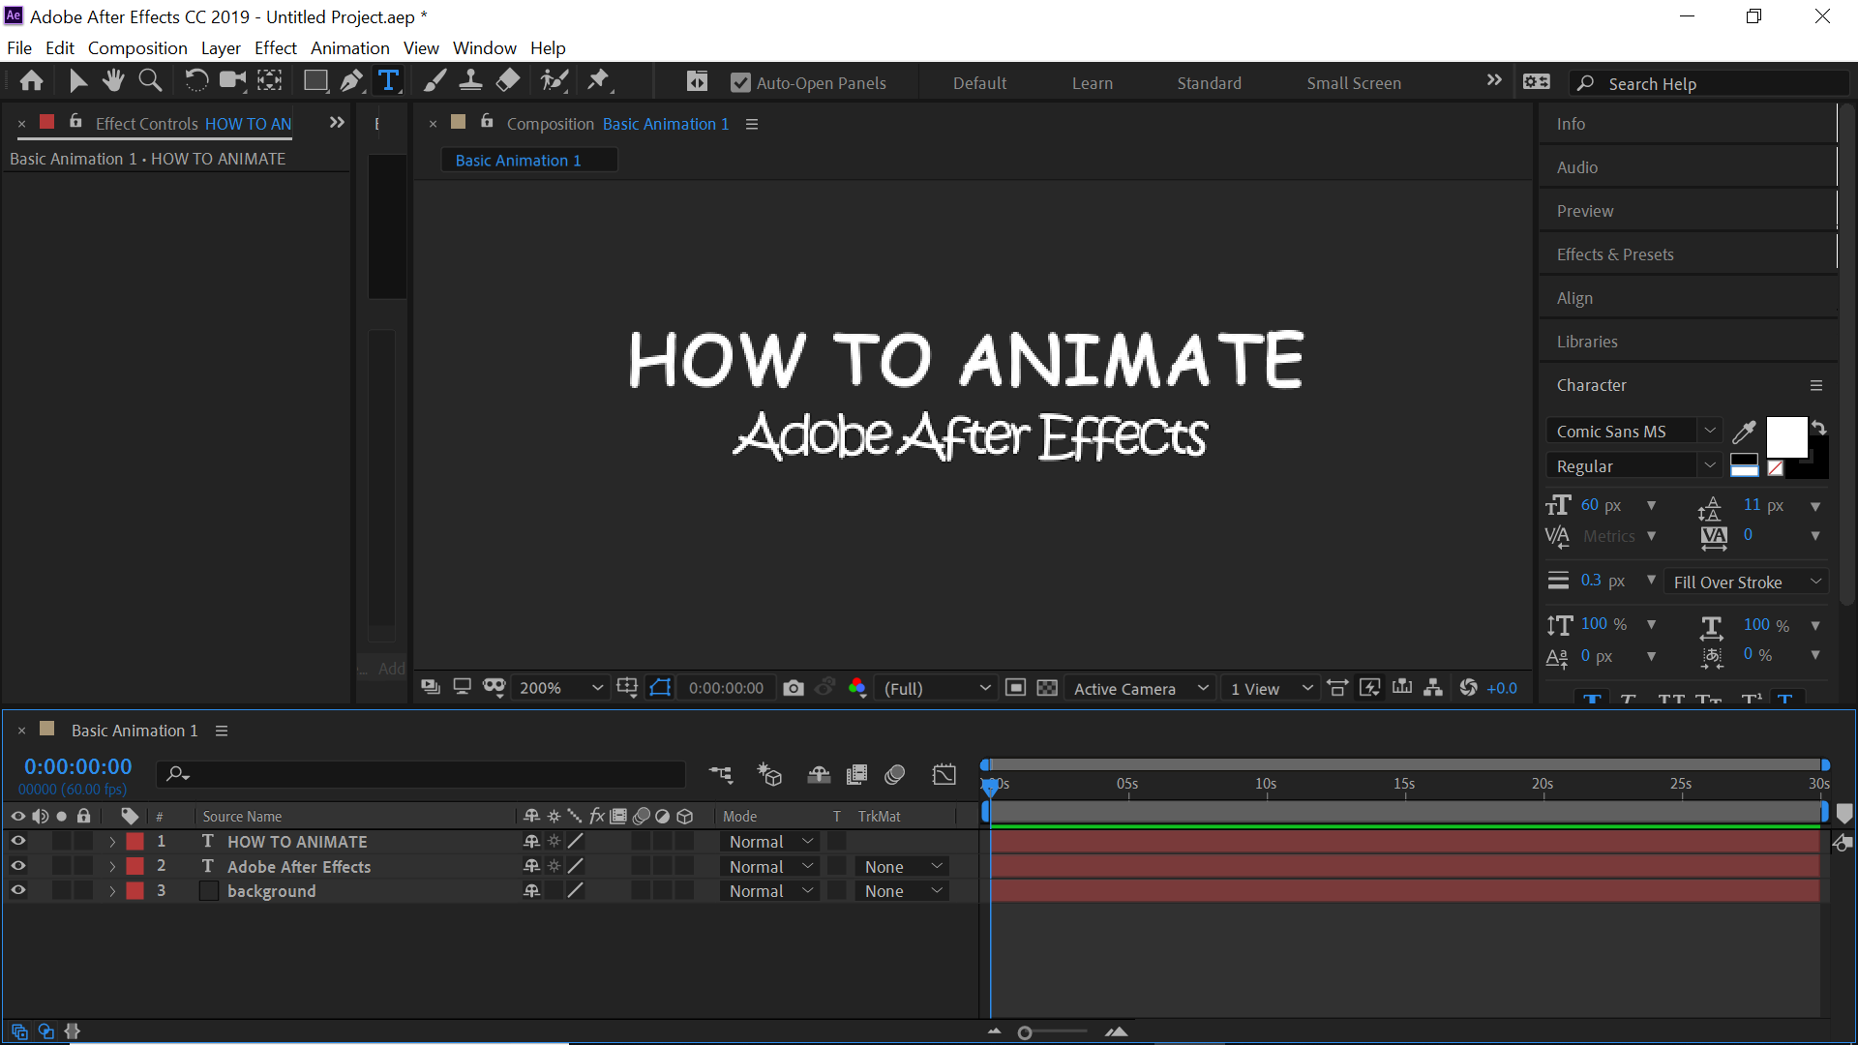Viewport: 1858px width, 1045px height.
Task: Select the Home icon in toolbar
Action: [x=31, y=81]
